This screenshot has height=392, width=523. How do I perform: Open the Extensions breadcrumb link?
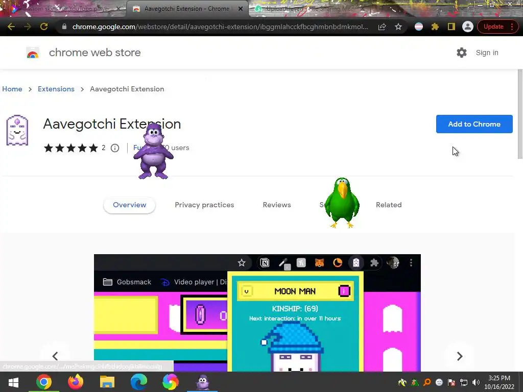pos(56,89)
